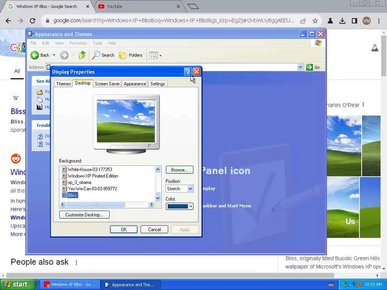Click the Forward arrow in Explorer
Screen dimensions: 387x290
click(x=64, y=55)
